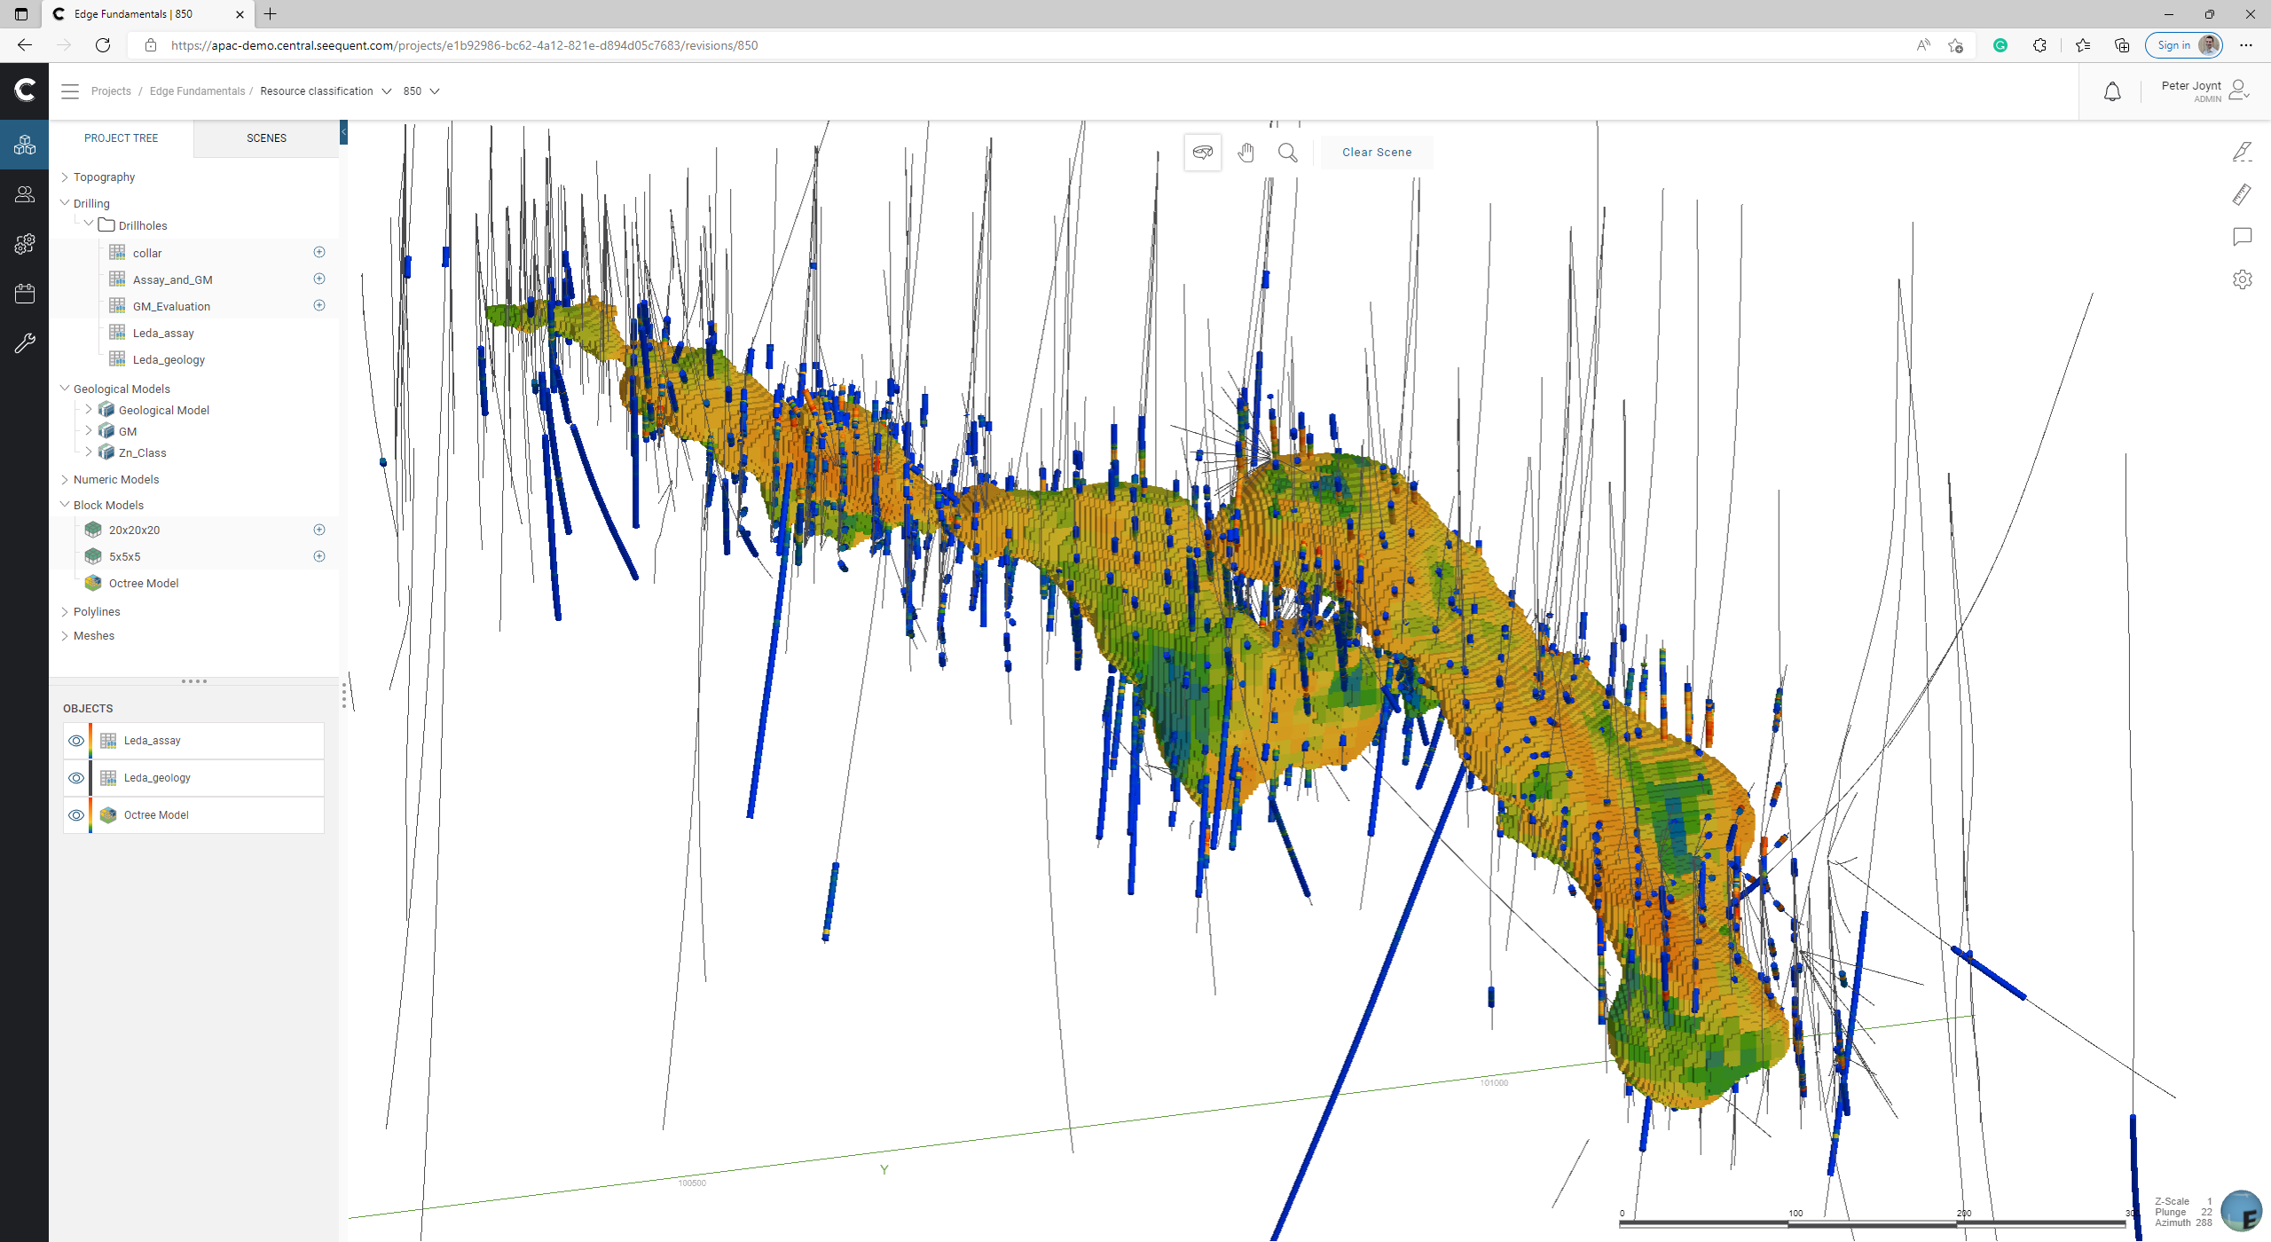Hide the Octree Model object
This screenshot has width=2271, height=1242.
(76, 815)
